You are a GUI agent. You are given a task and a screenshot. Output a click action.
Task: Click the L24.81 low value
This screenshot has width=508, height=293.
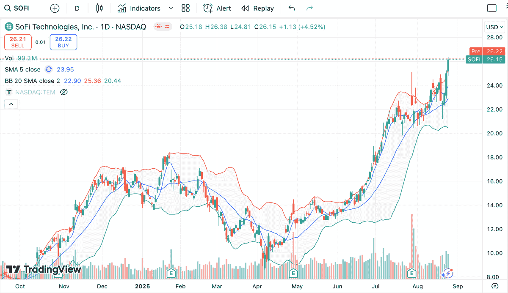(240, 27)
